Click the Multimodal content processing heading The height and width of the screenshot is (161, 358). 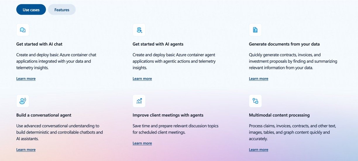[279, 115]
